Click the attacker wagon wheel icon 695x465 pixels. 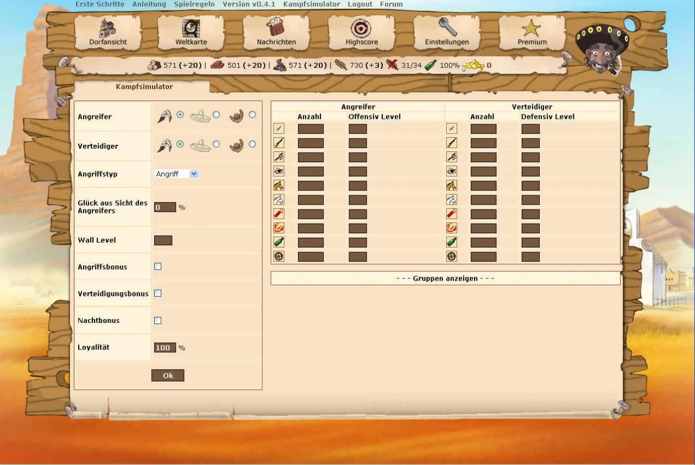click(x=279, y=256)
